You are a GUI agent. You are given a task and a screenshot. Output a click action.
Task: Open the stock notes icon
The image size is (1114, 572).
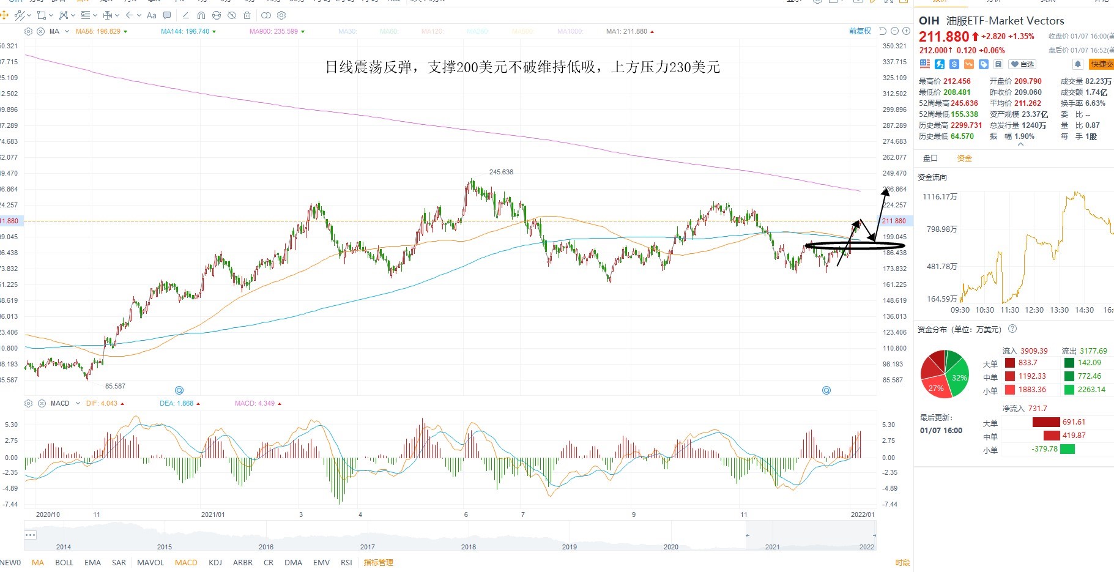998,64
